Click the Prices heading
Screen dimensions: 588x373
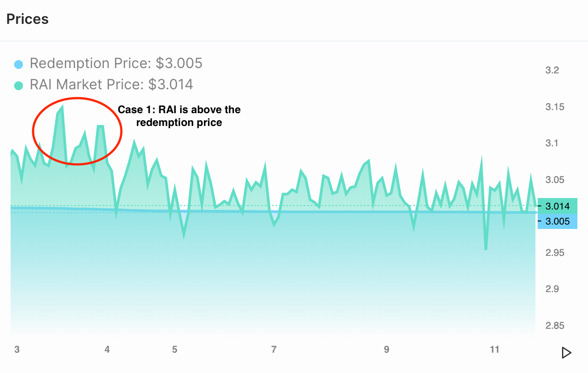[27, 19]
